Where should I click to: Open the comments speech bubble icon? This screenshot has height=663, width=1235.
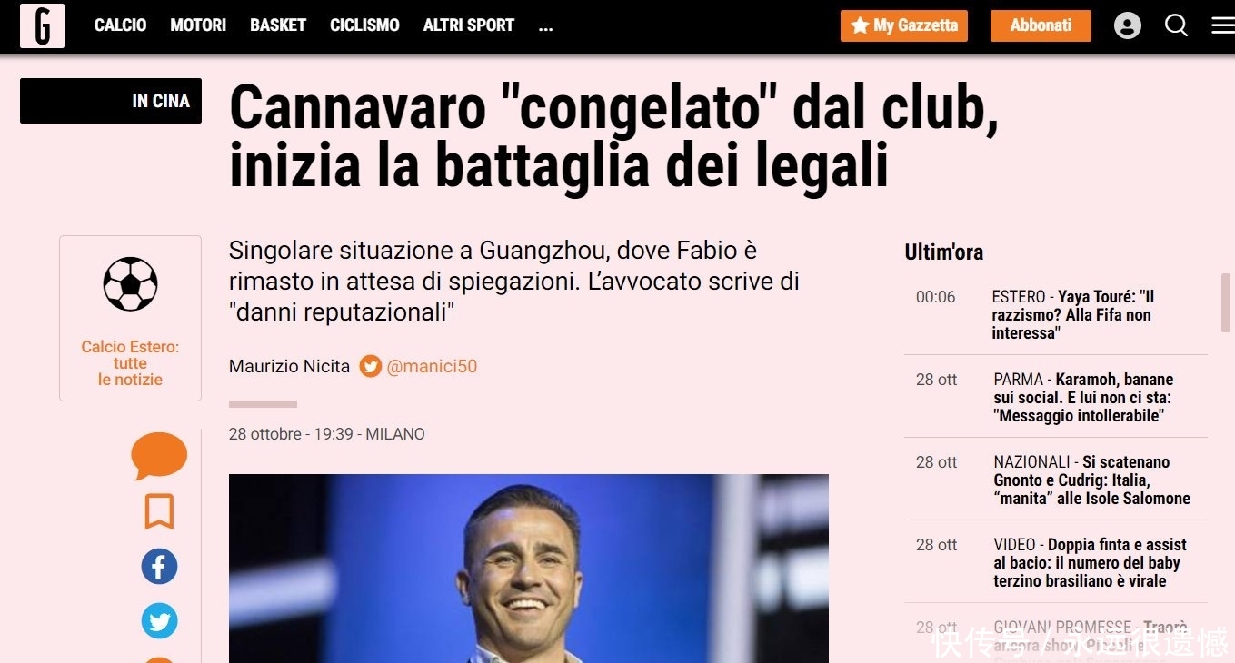[x=159, y=456]
